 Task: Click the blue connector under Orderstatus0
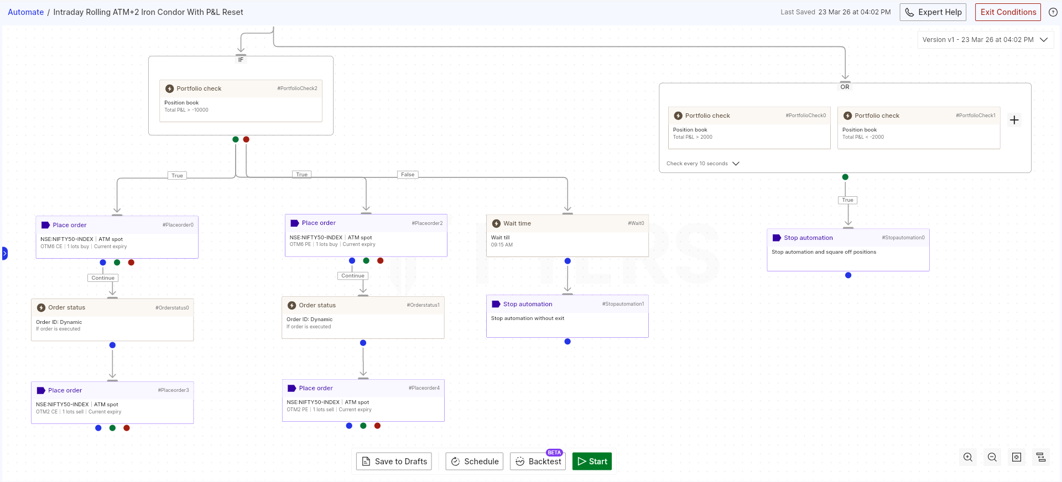click(x=112, y=345)
